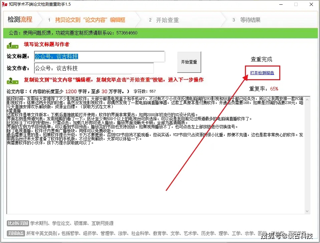The image size is (320, 243).
Task: Open the 打开检测报告 link
Action: pos(262,73)
